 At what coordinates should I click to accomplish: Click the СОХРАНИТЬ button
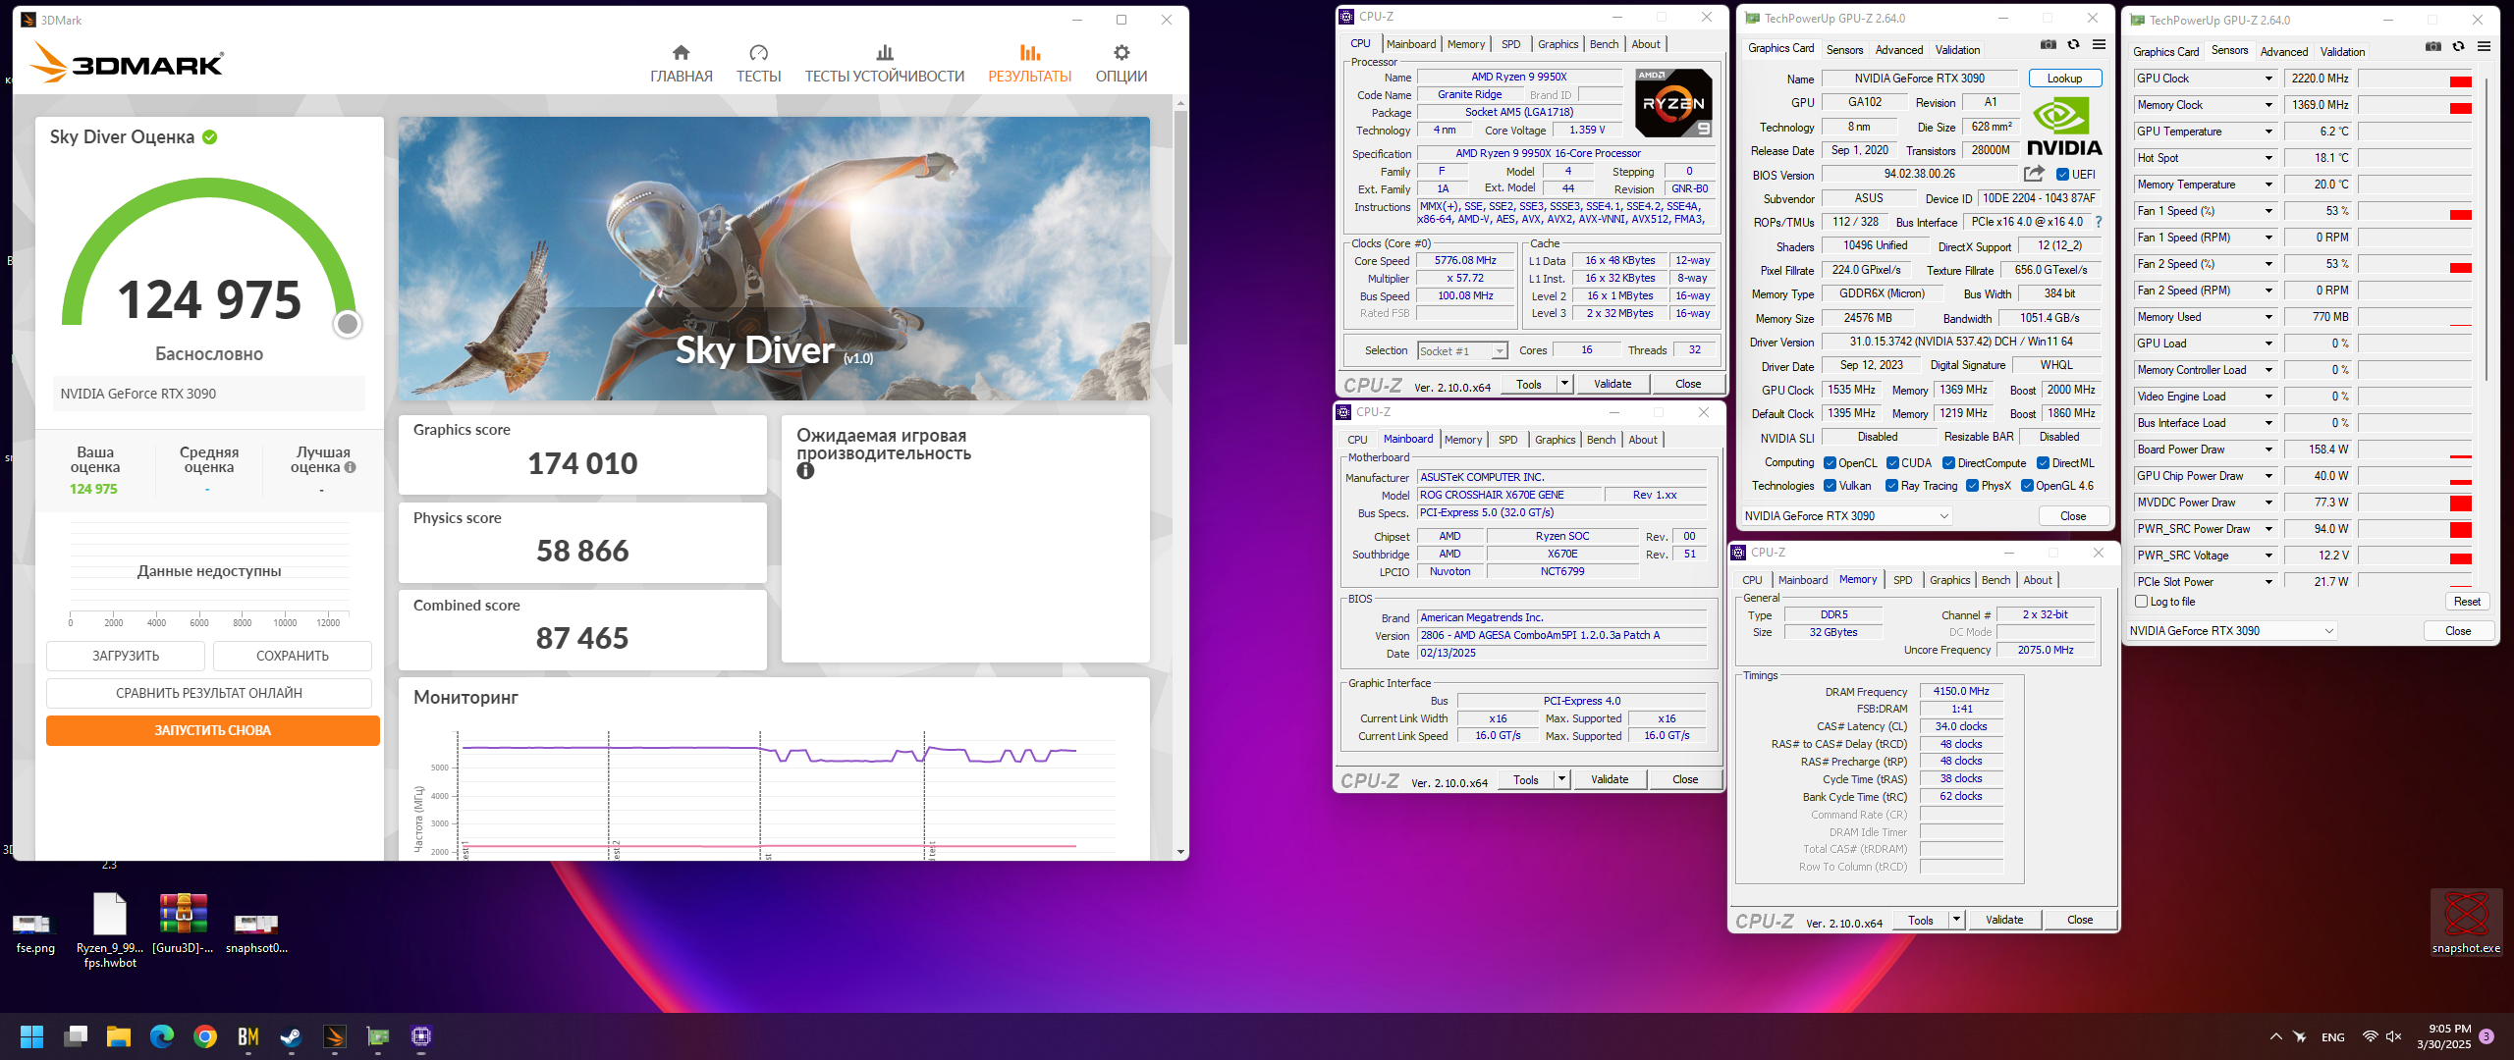coord(293,656)
